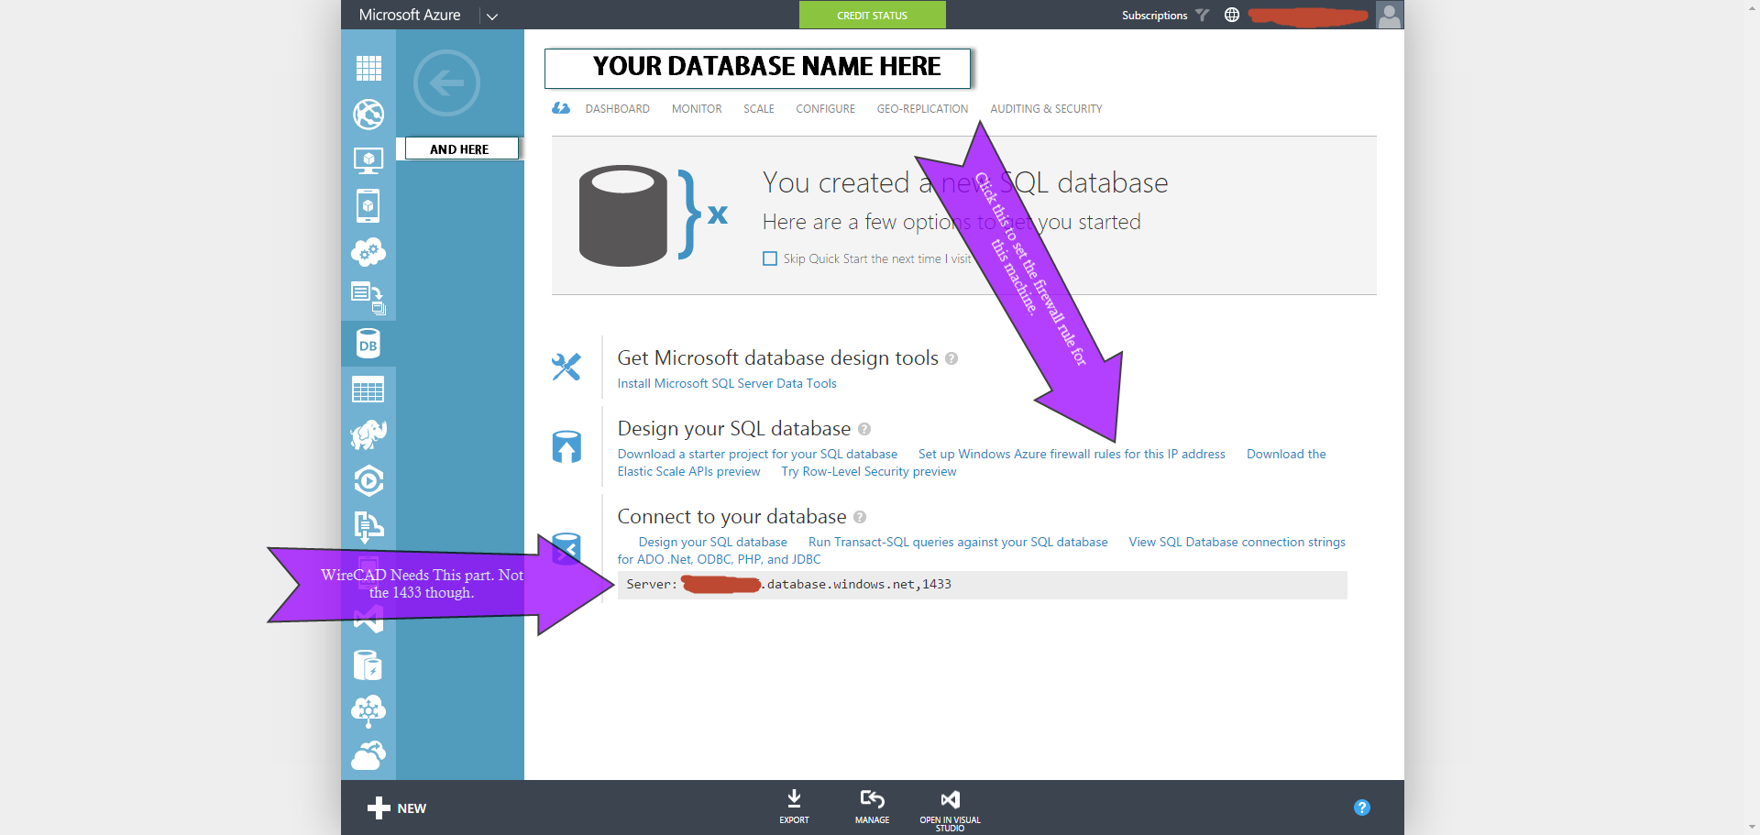Screen dimensions: 1760x835
Task: Click Design your SQL database link
Action: (x=712, y=542)
